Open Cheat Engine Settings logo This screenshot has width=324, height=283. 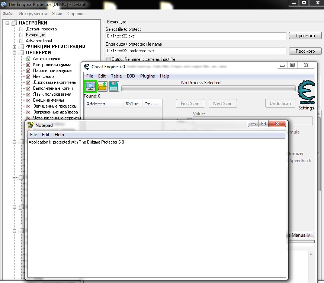point(306,92)
